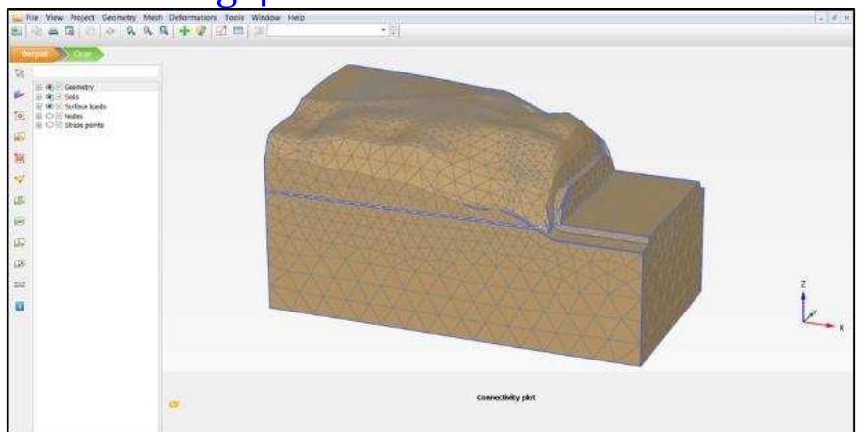Toggle the Geometry checkbox in tree

tap(59, 87)
